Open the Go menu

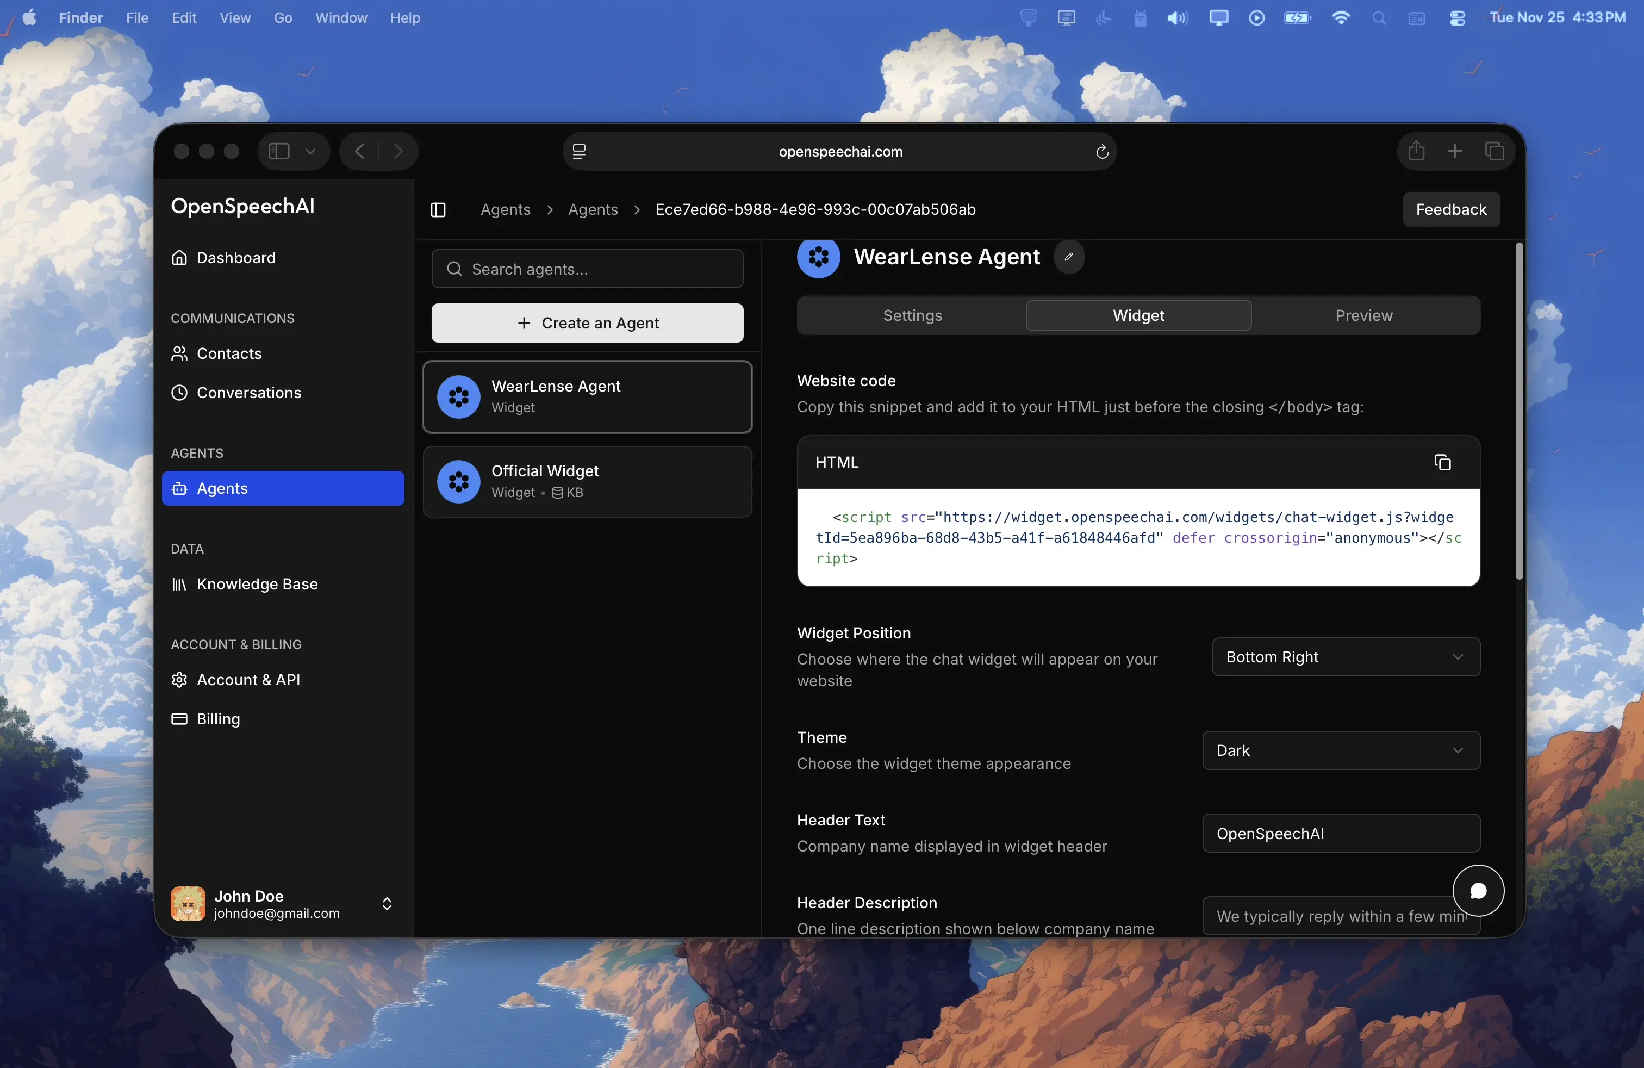pos(283,17)
